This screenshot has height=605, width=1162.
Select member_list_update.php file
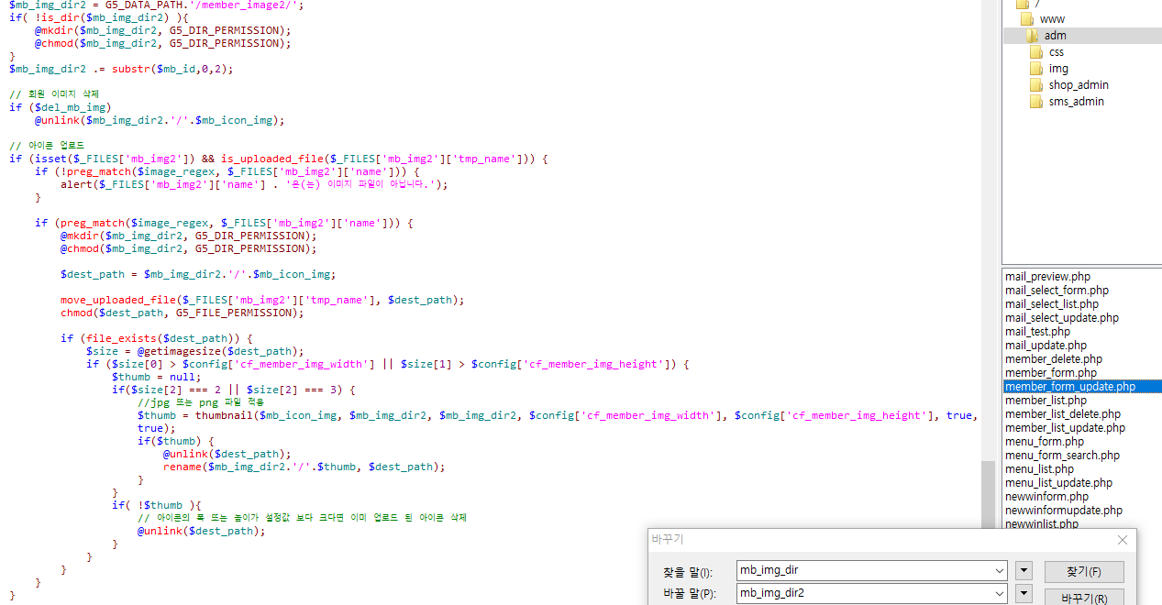(x=1065, y=428)
